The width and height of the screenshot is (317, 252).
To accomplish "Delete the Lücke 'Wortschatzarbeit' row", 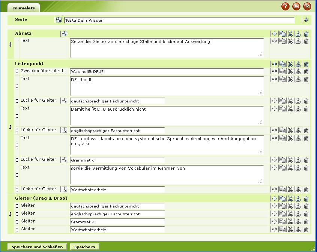I will tap(306, 189).
